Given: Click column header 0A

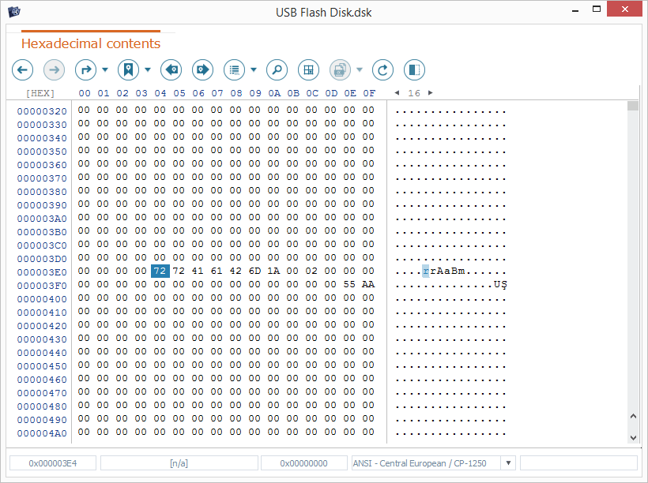Looking at the screenshot, I should [x=274, y=93].
